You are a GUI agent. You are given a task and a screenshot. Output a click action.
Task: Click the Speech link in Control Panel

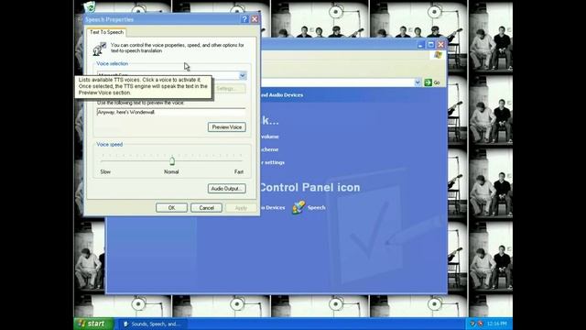(317, 208)
